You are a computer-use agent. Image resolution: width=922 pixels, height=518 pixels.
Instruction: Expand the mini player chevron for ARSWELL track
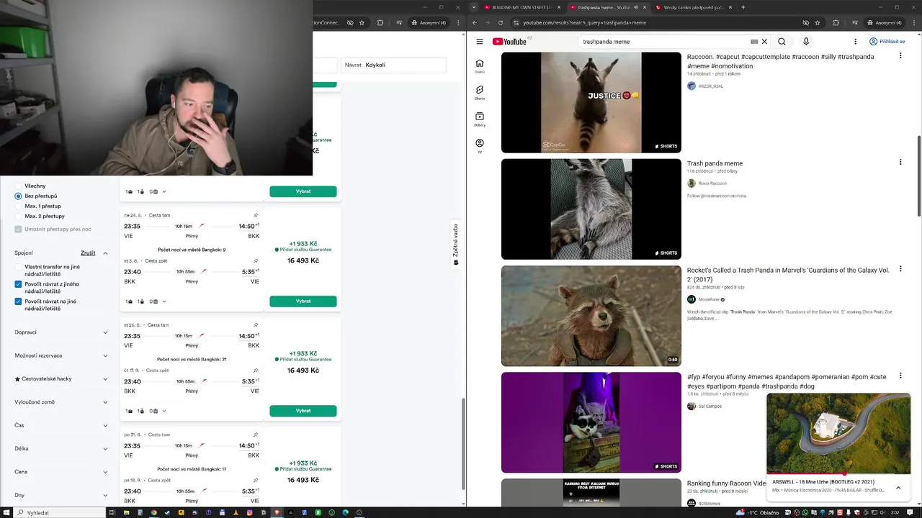pos(898,487)
